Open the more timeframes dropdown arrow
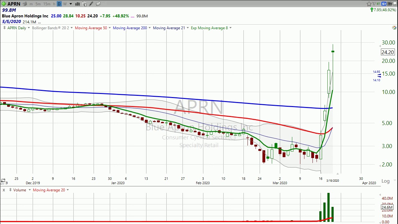Image resolution: width=398 pixels, height=224 pixels. 71,4
